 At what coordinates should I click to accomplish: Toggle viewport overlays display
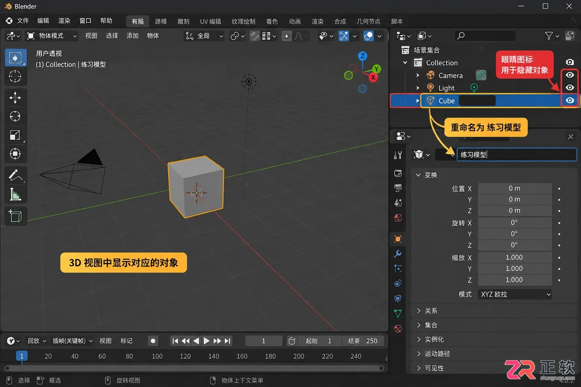(368, 36)
